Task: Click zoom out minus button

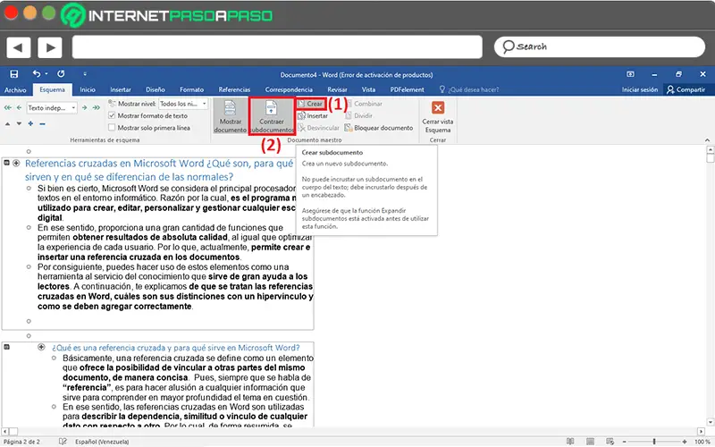Action: tap(624, 442)
